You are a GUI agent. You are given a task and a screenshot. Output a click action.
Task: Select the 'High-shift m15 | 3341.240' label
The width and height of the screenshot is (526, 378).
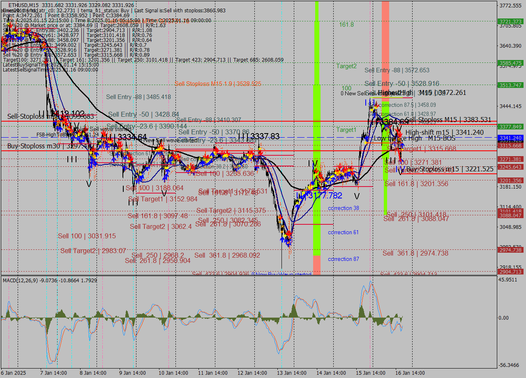pyautogui.click(x=445, y=132)
